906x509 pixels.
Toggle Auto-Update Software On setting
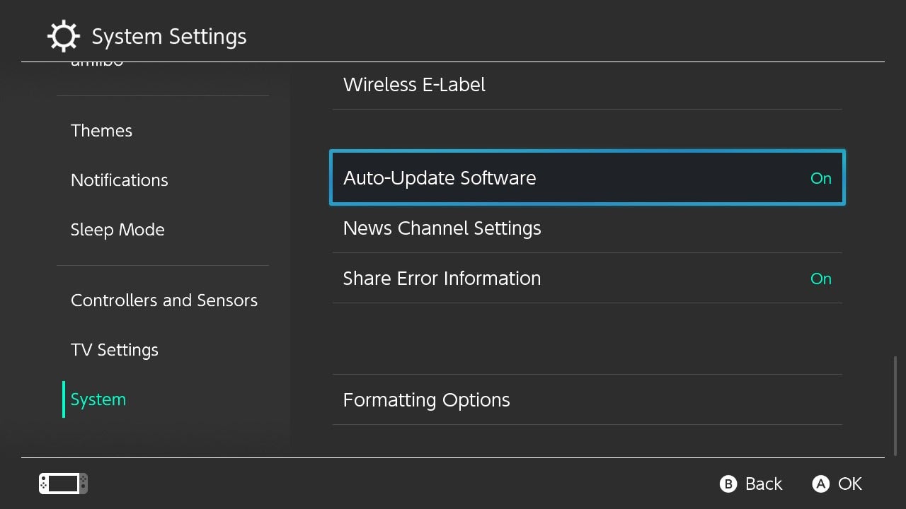[820, 178]
